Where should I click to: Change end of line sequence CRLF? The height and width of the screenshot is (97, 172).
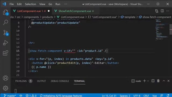point(146,96)
